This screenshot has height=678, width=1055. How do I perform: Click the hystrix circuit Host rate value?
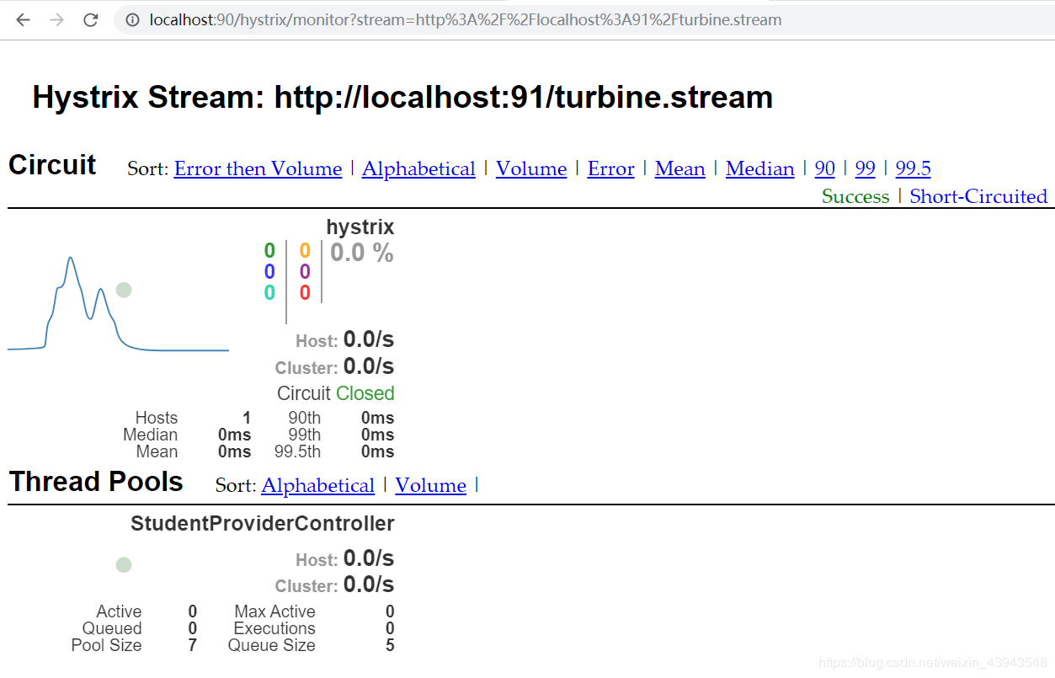369,339
